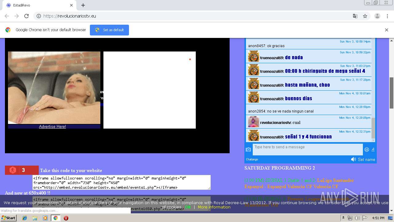This screenshot has width=394, height=222.
Task: Click 'anon2854: no se ve nada ningun canal'
Action: click(x=281, y=111)
